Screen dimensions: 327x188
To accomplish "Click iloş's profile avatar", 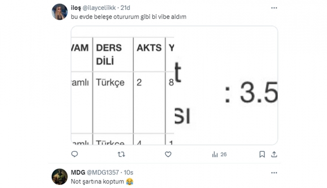I will click(x=60, y=12).
